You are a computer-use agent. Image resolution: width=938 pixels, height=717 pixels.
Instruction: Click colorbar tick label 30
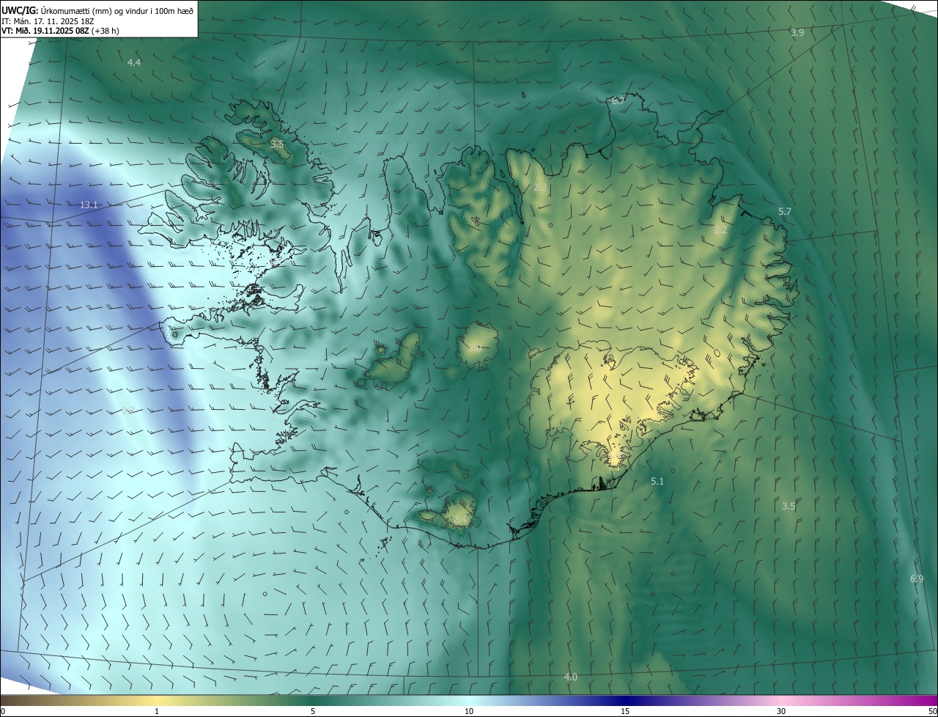coord(781,712)
